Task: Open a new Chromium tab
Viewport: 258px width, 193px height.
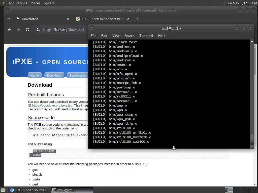Action: 137,19
